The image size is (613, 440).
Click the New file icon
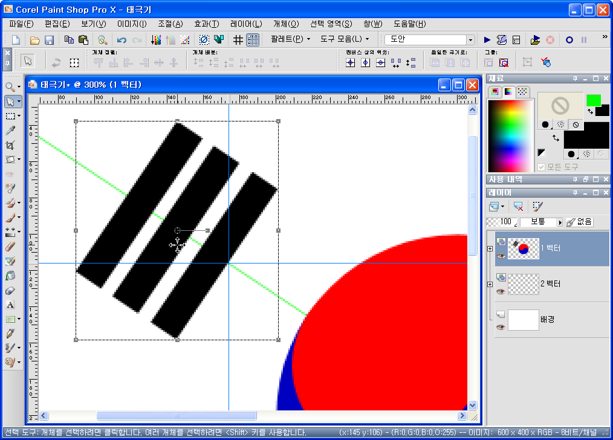(x=16, y=40)
